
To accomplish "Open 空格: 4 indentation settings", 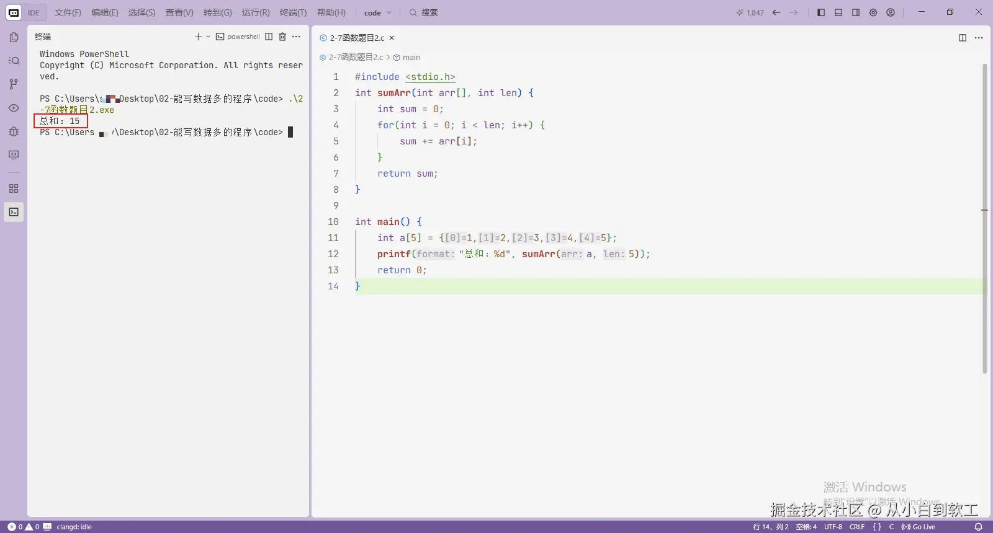I will (806, 527).
